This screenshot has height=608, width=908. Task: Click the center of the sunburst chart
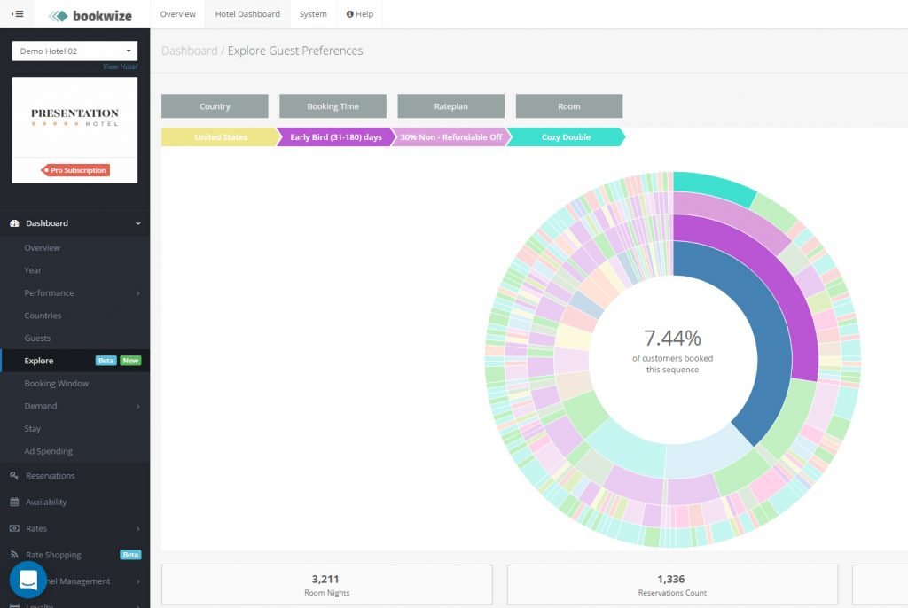coord(676,357)
